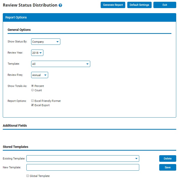
Task: Exit the report page
Action: click(165, 5)
